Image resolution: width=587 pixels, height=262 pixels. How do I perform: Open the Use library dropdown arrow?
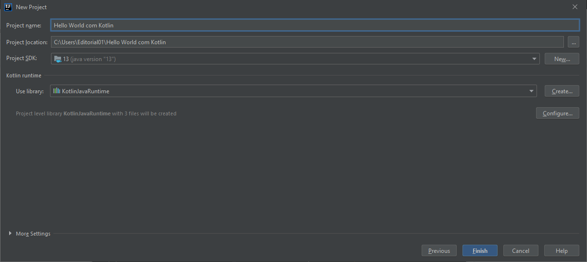531,91
